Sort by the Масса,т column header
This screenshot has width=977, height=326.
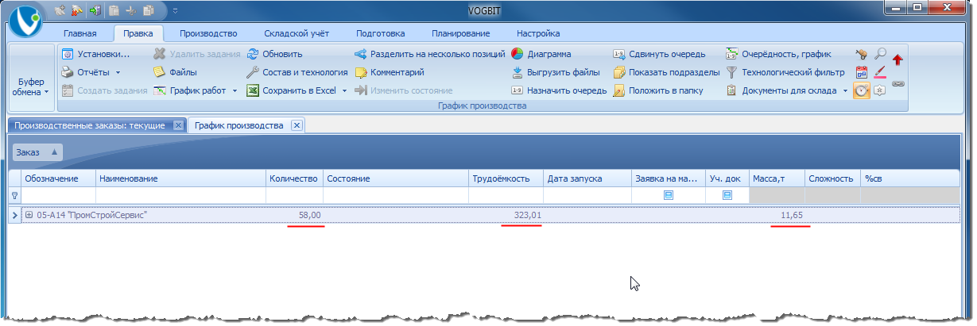click(777, 178)
